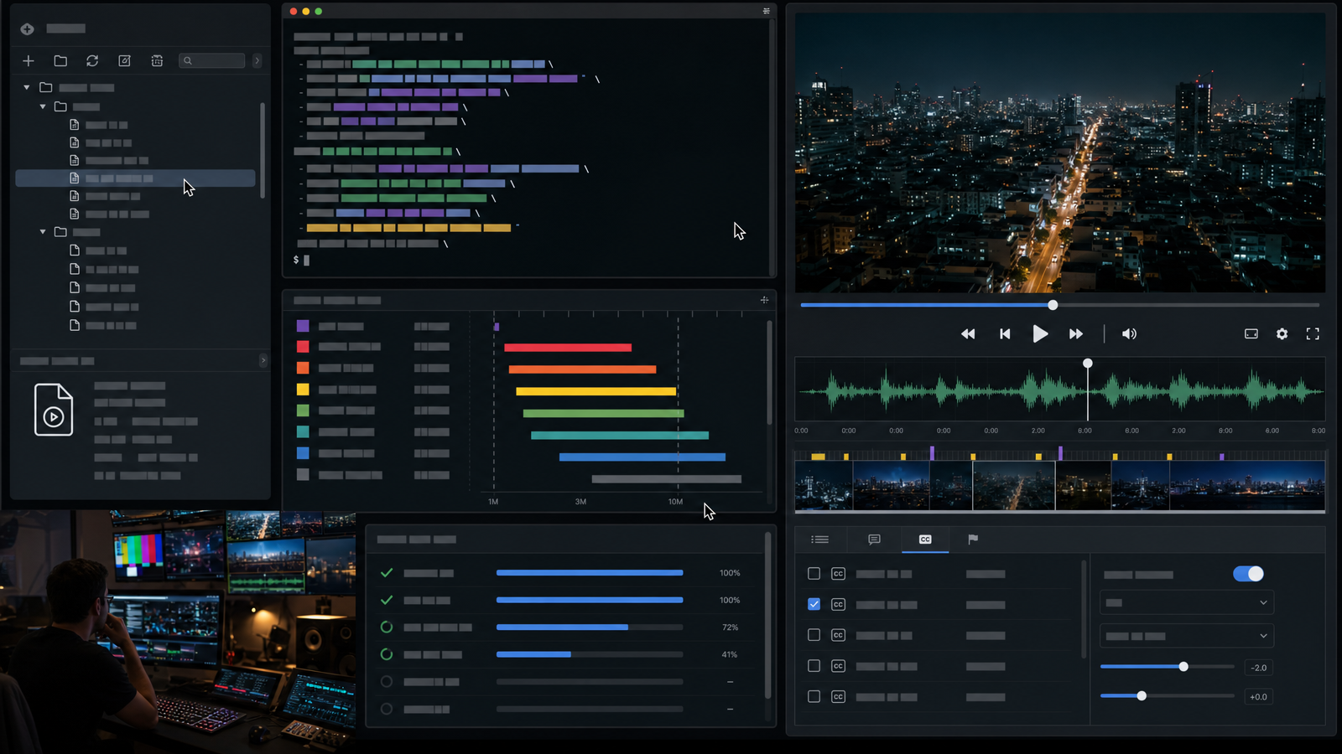Screen dimensions: 1342x754
Task: Switch to the list tab in the bottom-right panel
Action: (820, 540)
